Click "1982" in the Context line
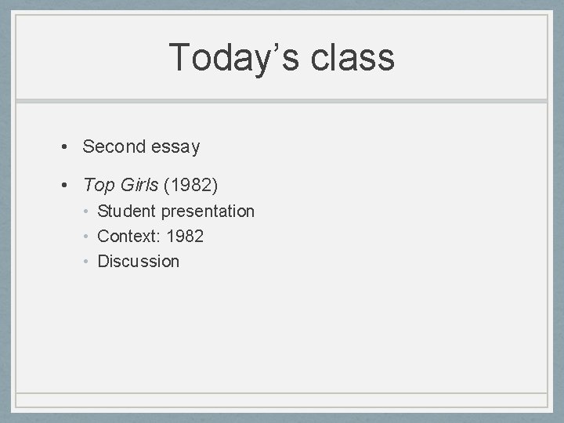Image resolution: width=564 pixels, height=423 pixels. click(185, 237)
